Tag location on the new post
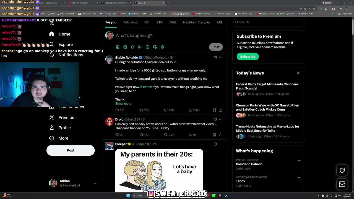Viewport: 354px width, 199px height. tap(162, 47)
